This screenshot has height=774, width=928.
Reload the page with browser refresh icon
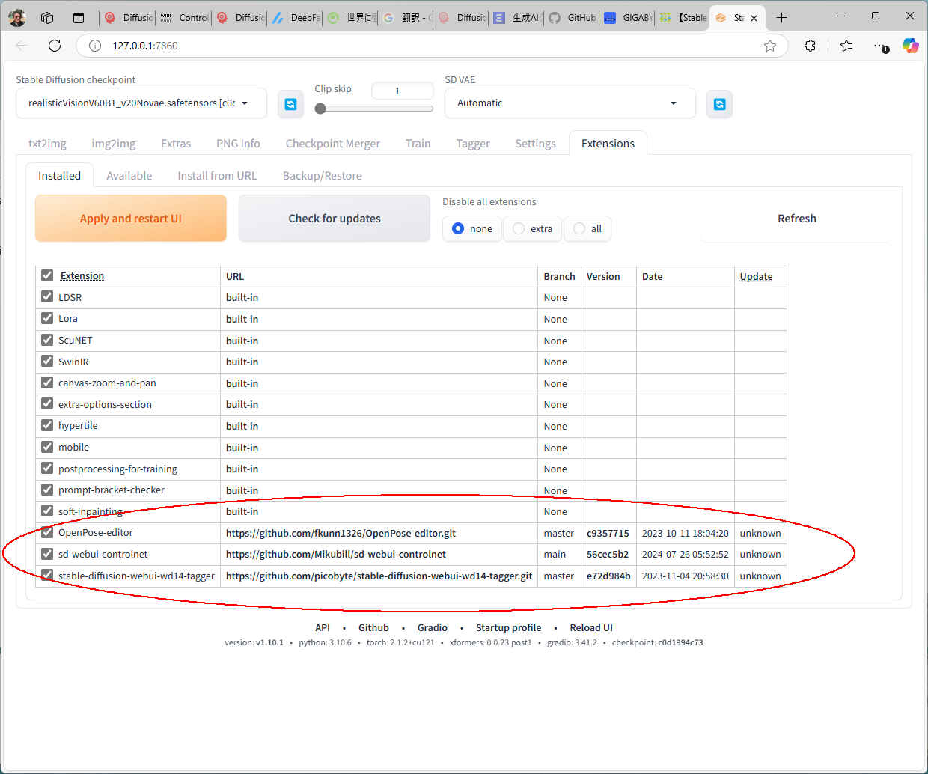pos(55,46)
